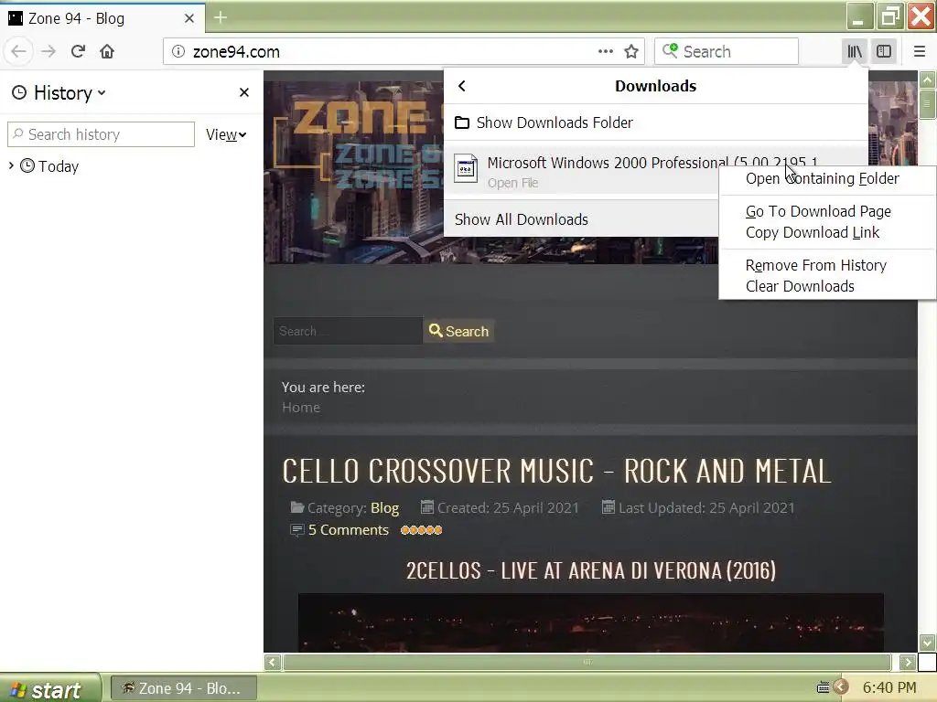
Task: Click the 2Cellos video thumbnail
Action: (590, 622)
